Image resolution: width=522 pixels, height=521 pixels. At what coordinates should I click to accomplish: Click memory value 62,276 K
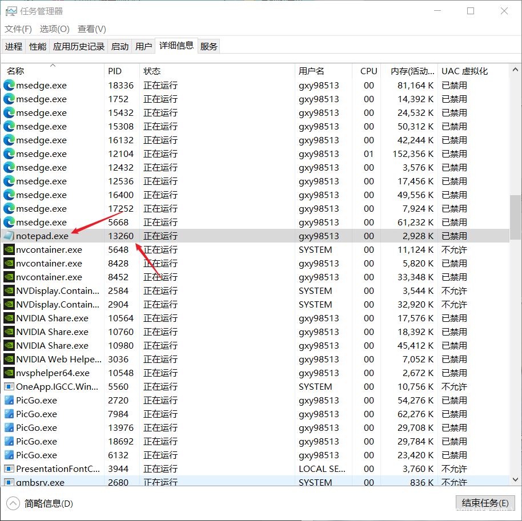coord(415,414)
